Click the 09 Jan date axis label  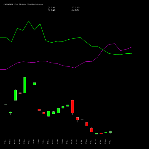point(110,142)
